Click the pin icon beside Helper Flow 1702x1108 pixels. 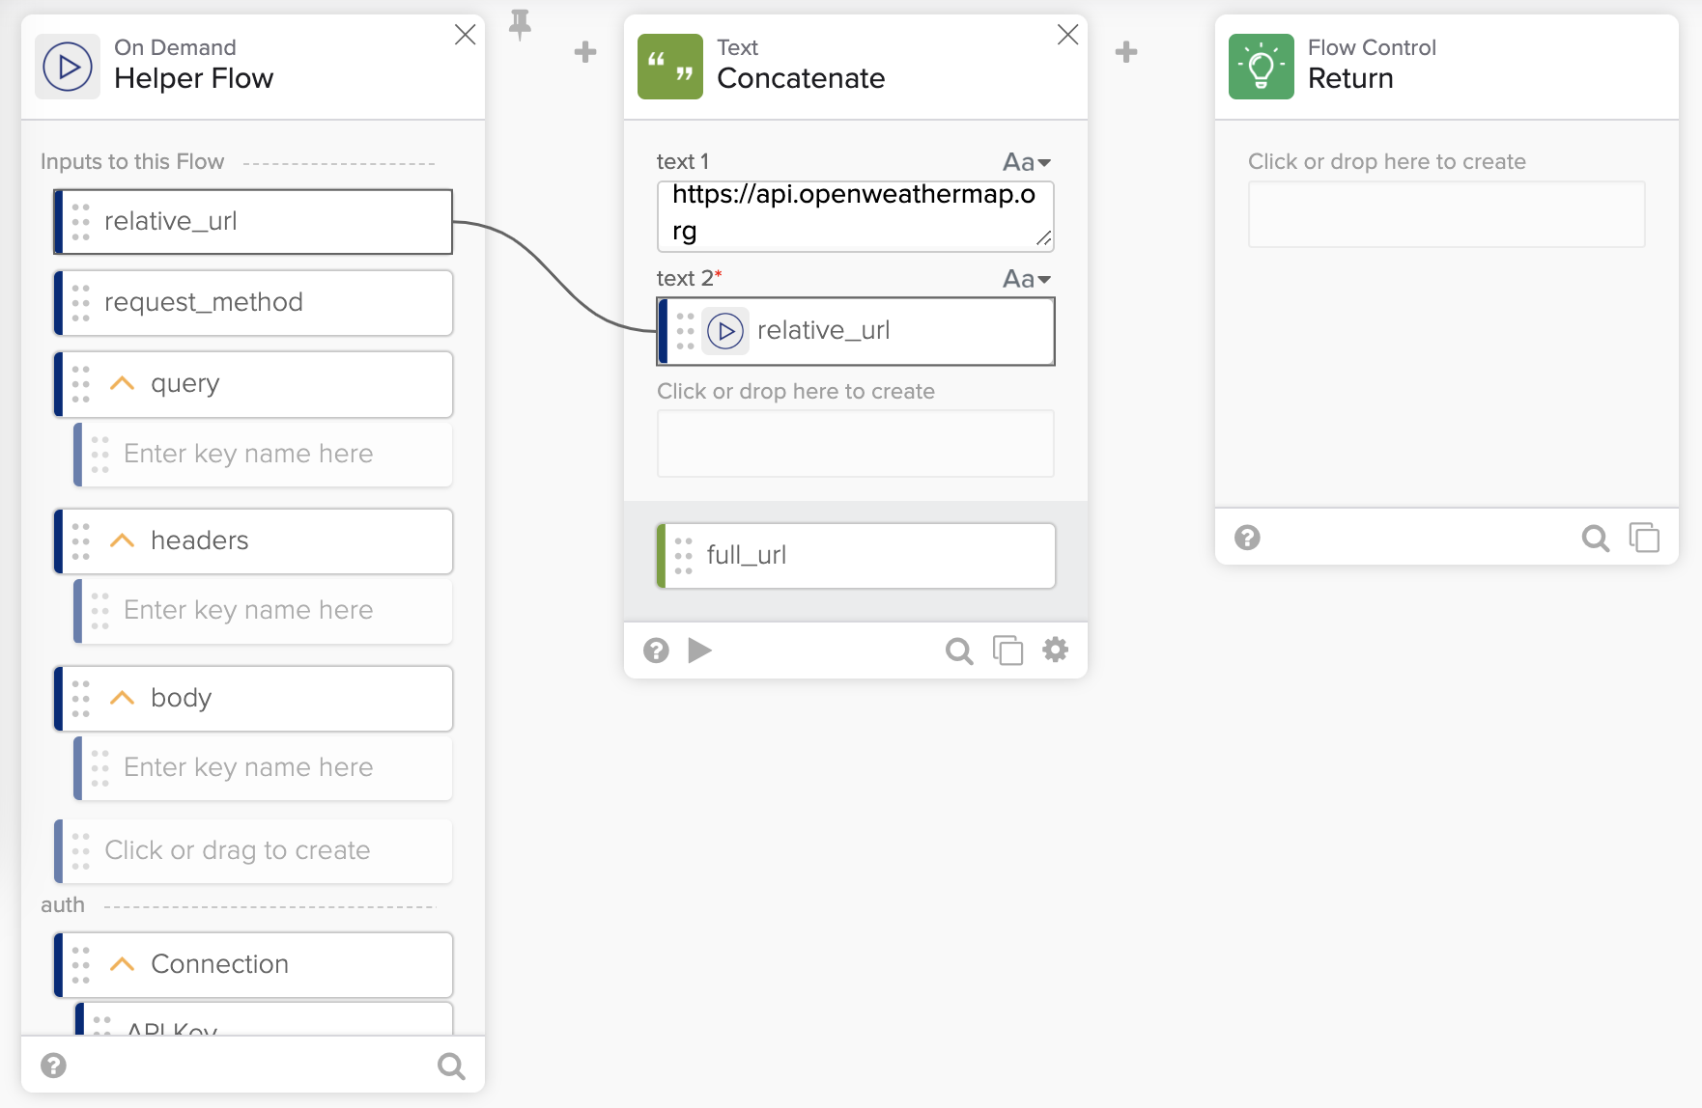coord(520,24)
